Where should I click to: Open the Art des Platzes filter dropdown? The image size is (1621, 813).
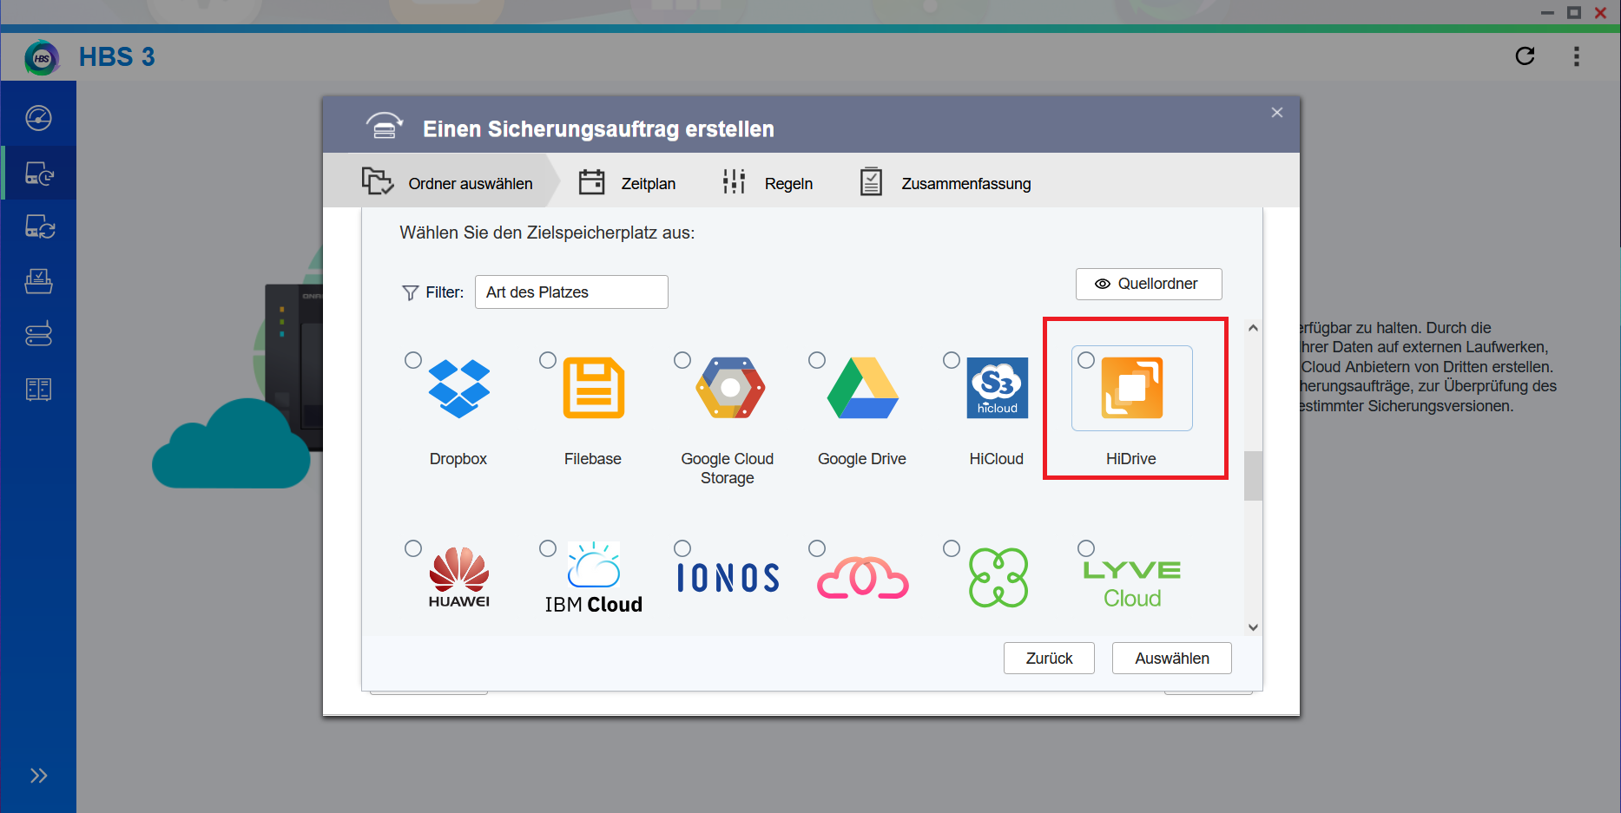pyautogui.click(x=571, y=292)
